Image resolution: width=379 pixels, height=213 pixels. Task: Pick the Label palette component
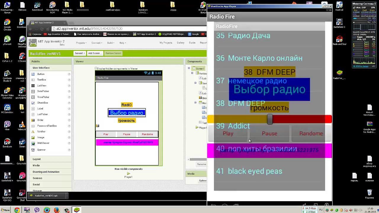(40, 109)
